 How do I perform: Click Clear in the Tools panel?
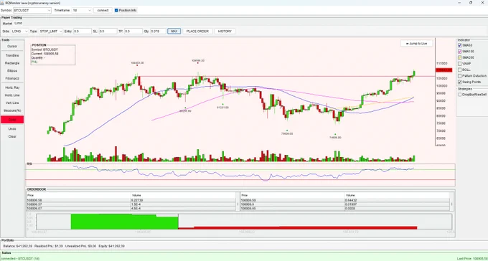(12, 136)
